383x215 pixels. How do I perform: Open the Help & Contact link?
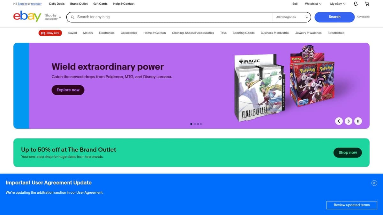[124, 4]
